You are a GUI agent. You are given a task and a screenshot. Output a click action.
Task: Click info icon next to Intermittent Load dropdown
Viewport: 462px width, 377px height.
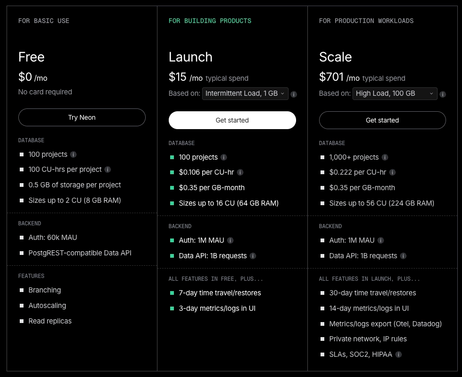pyautogui.click(x=294, y=94)
